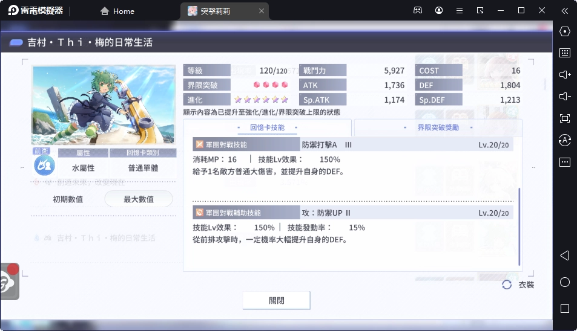
Task: Click the vanguard role icon under 前衛
Action: point(44,165)
